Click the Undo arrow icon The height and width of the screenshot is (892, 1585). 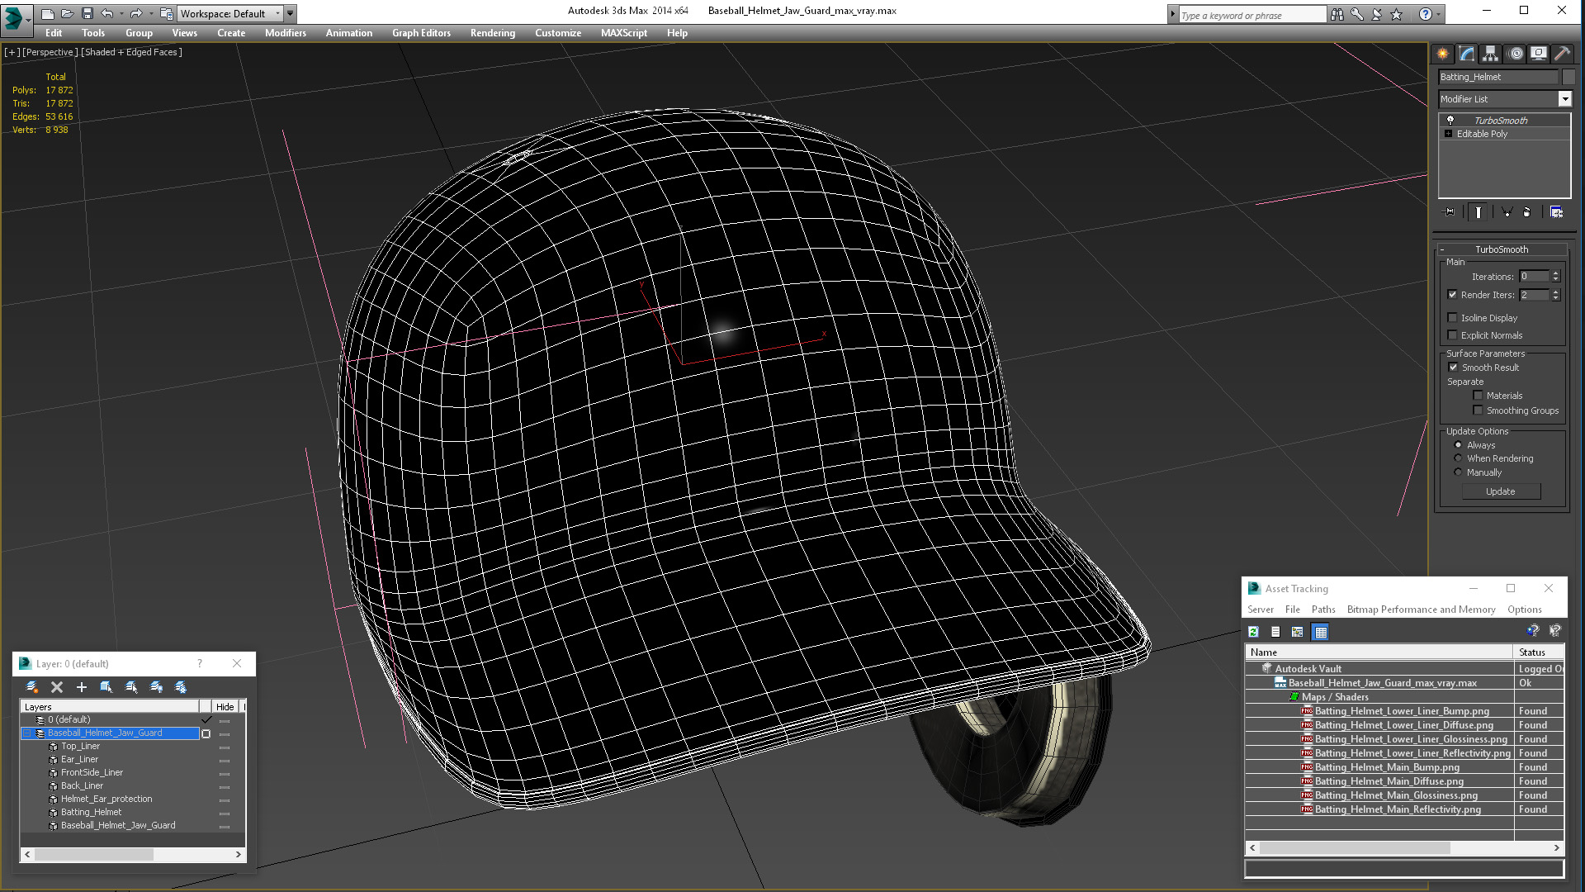[x=107, y=13]
